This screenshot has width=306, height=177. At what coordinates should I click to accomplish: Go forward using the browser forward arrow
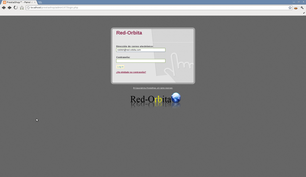[x=10, y=7]
